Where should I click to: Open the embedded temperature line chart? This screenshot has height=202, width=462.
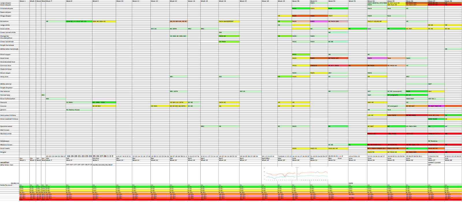tap(296, 174)
